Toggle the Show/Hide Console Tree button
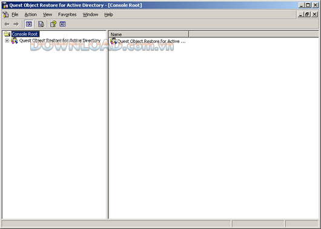The width and height of the screenshot is (321, 229). point(28,24)
